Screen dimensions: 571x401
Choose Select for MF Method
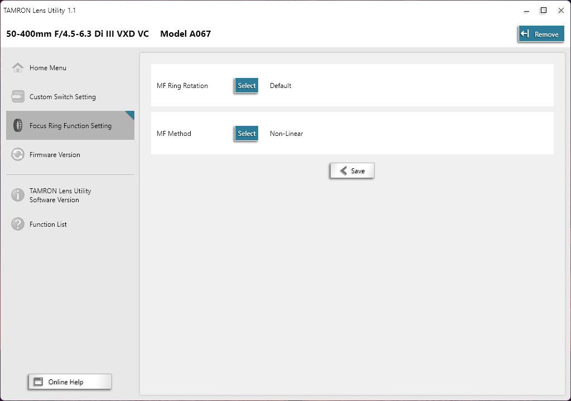click(246, 134)
